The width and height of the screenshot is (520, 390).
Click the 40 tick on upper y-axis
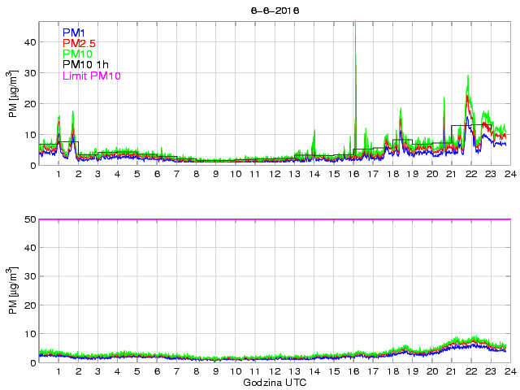[x=30, y=41]
